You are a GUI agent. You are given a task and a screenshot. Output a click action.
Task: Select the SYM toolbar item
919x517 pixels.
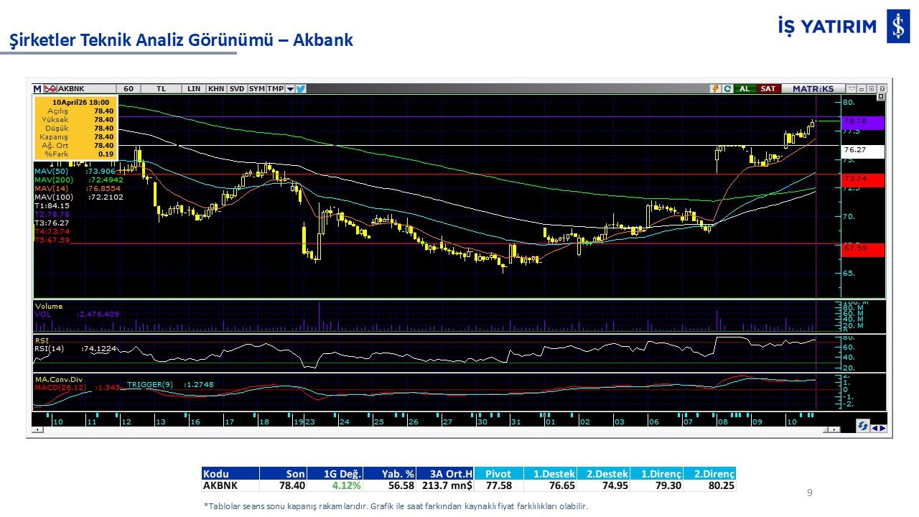(x=256, y=89)
